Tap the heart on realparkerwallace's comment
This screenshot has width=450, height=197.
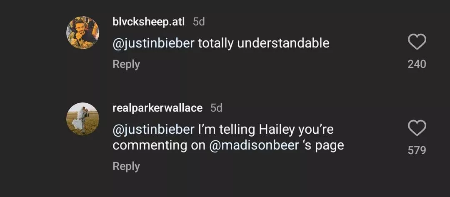click(x=417, y=128)
